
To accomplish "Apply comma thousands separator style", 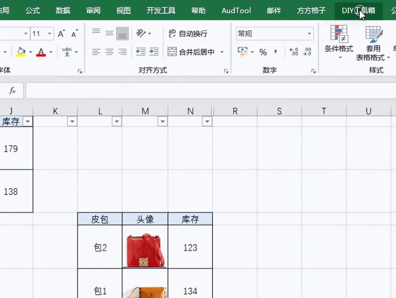I will pos(276,52).
